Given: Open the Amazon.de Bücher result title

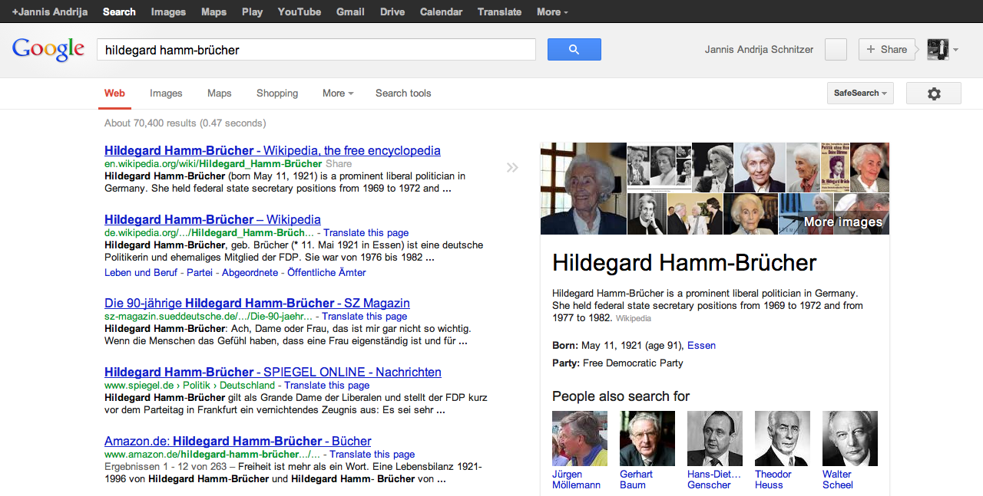Looking at the screenshot, I should [x=238, y=441].
